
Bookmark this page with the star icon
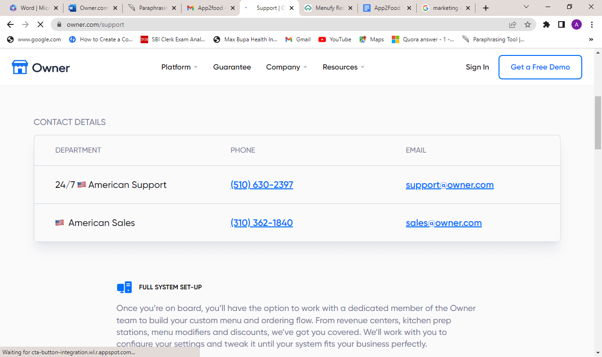point(528,24)
